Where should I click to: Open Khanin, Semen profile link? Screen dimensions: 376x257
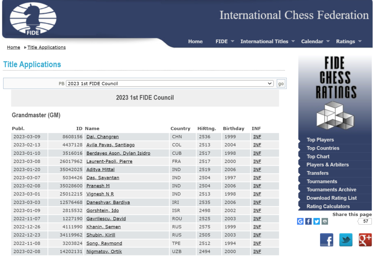point(104,227)
